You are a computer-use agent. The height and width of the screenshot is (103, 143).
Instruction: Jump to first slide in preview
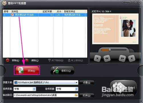[97, 58]
